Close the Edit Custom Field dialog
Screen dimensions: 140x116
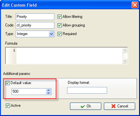point(135,5)
